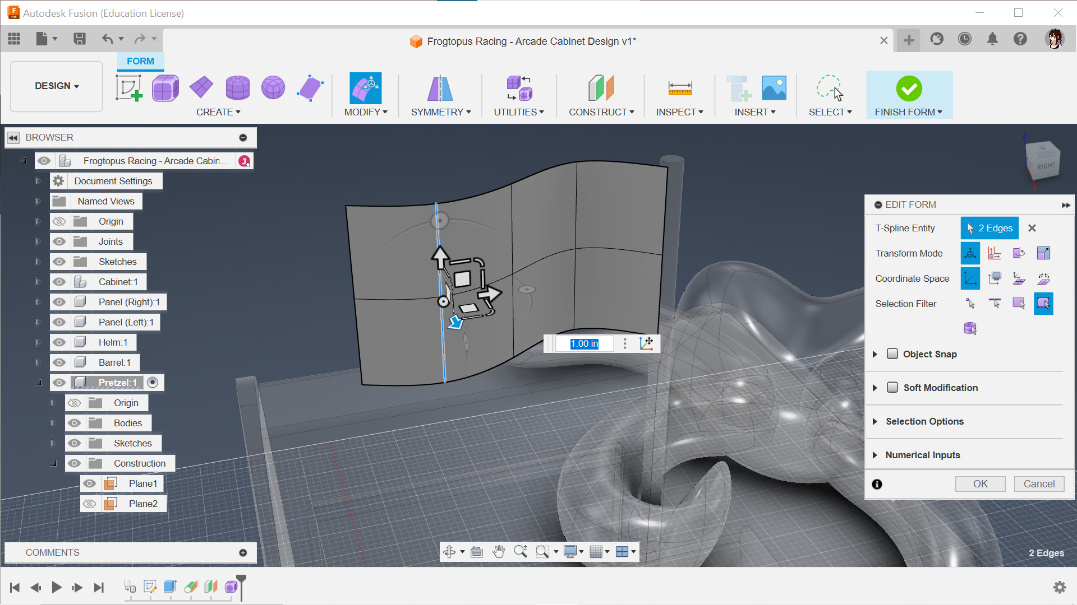This screenshot has width=1077, height=605.
Task: Enable Object Snap checkbox
Action: [x=892, y=353]
